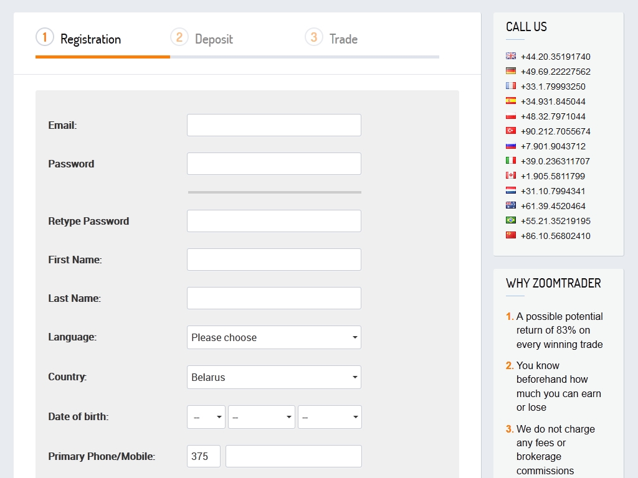Click the Italian flag icon
Image resolution: width=638 pixels, height=478 pixels.
tap(511, 161)
